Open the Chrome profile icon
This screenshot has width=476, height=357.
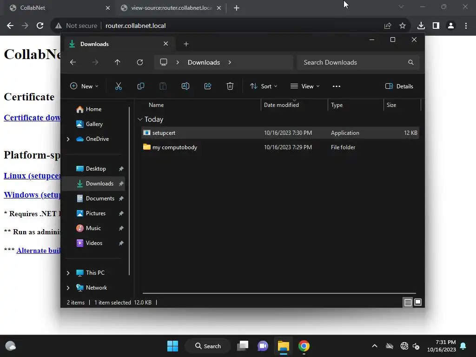tap(451, 26)
